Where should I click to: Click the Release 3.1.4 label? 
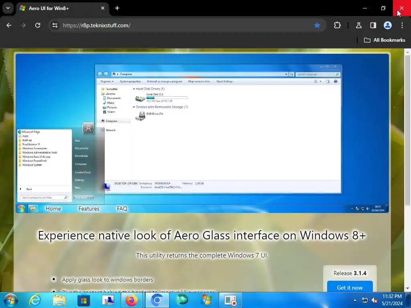[350, 273]
